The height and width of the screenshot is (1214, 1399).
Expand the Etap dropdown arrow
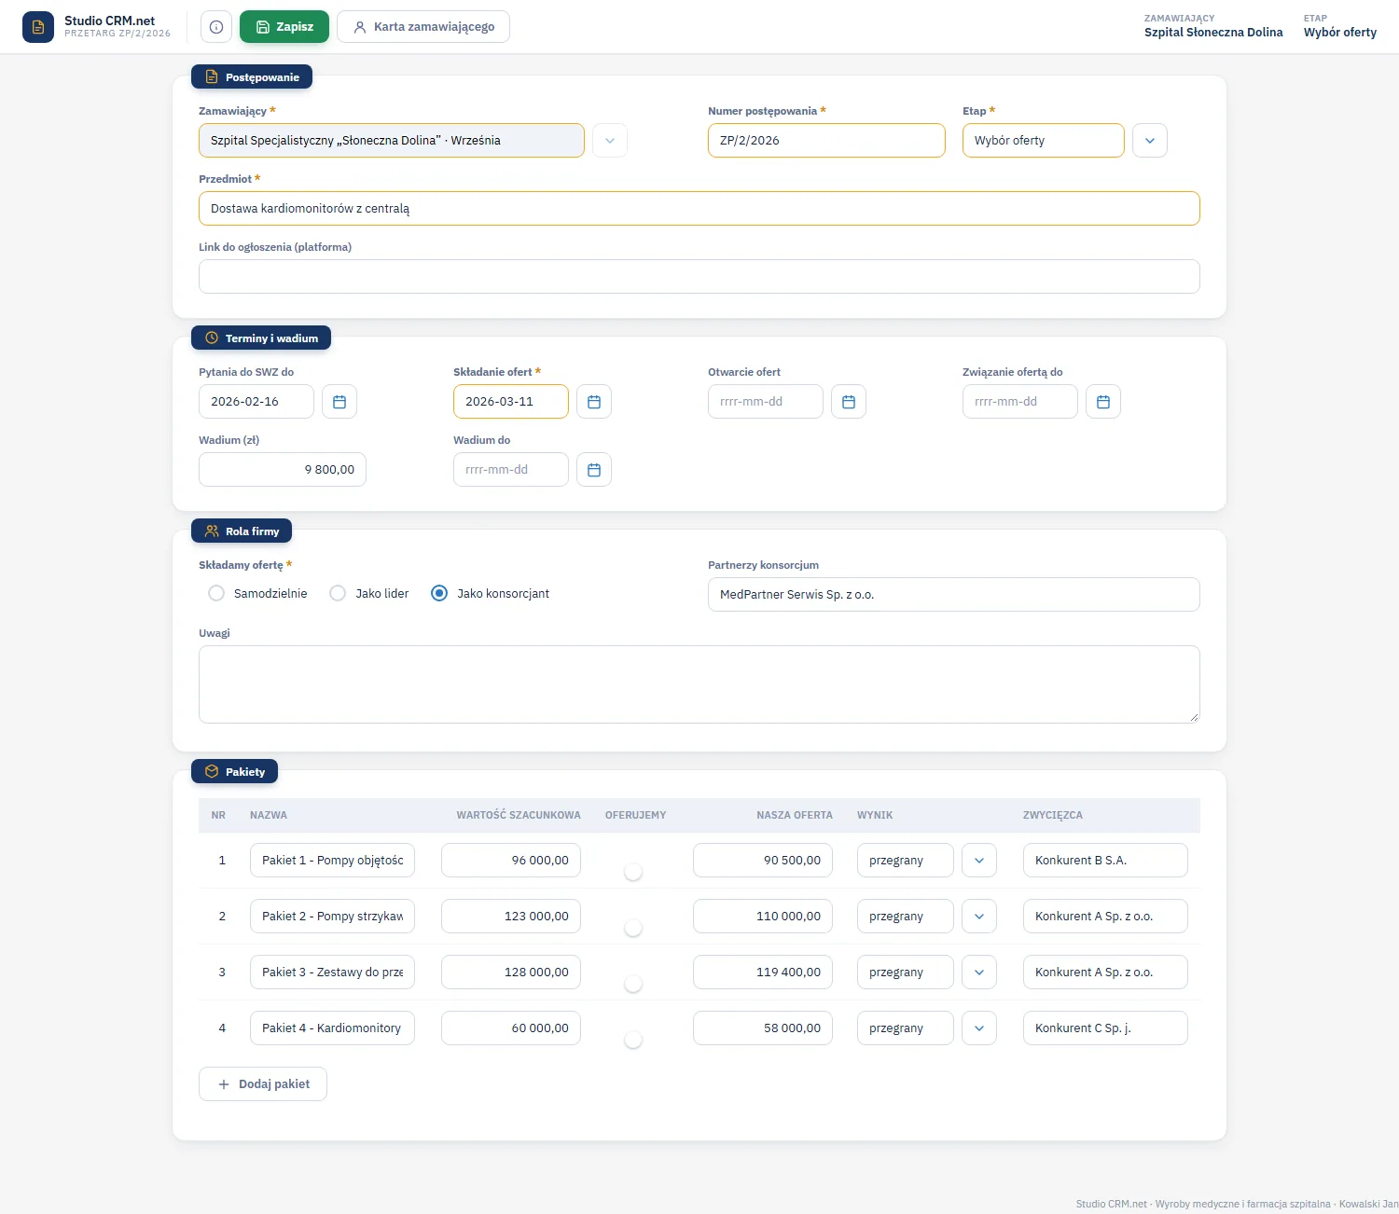[1150, 141]
